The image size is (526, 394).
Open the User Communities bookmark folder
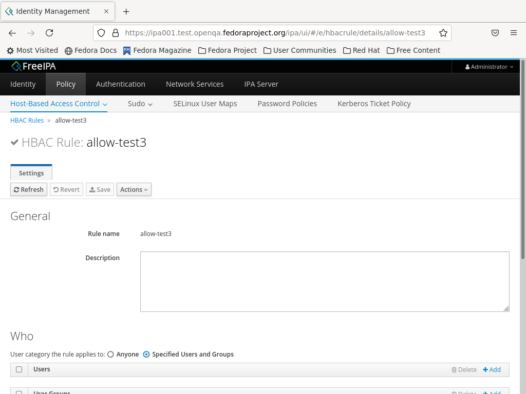(299, 51)
